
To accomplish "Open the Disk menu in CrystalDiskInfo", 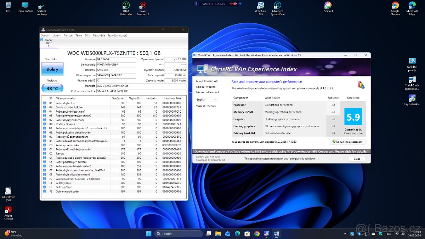I will 87,35.
